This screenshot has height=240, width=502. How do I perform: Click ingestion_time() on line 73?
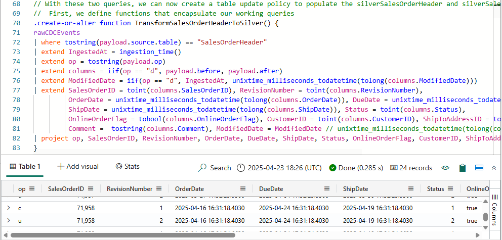(150, 52)
